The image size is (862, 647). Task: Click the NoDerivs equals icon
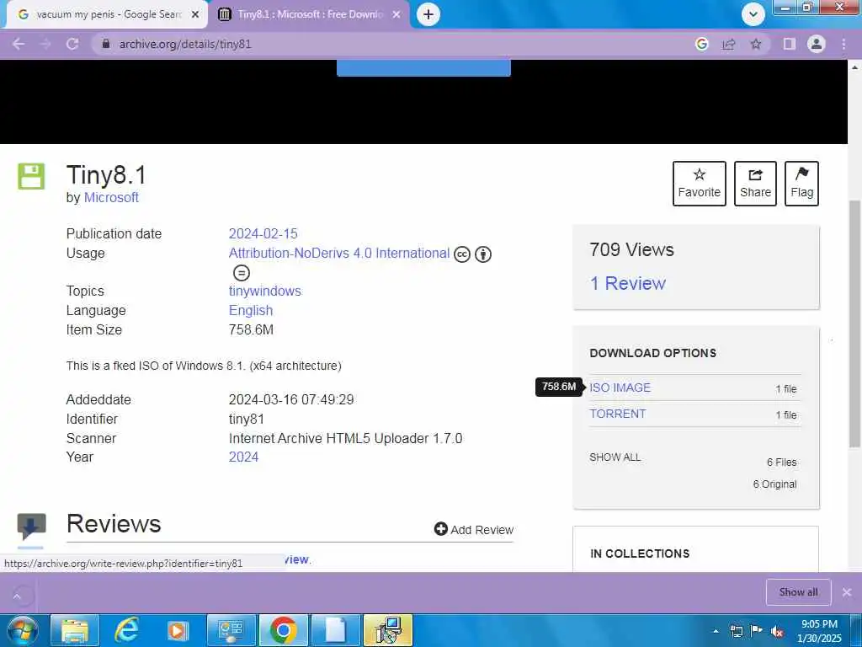pyautogui.click(x=242, y=273)
